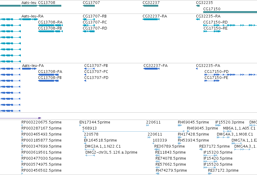Select the CG32235 gene arrow
257x175 pixels.
tap(198, 6)
